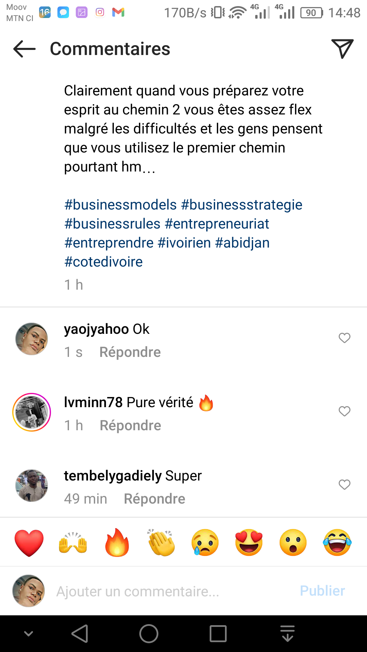The height and width of the screenshot is (652, 367).
Task: Like yaojyahoo's comment
Action: pos(344,338)
